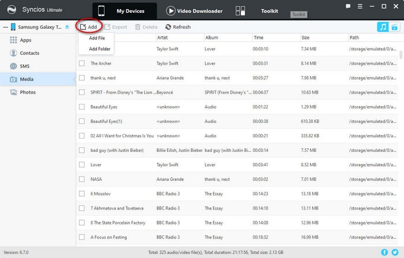This screenshot has height=258, width=404.
Task: Switch to video view with clapperboard icon
Action: coord(394,27)
